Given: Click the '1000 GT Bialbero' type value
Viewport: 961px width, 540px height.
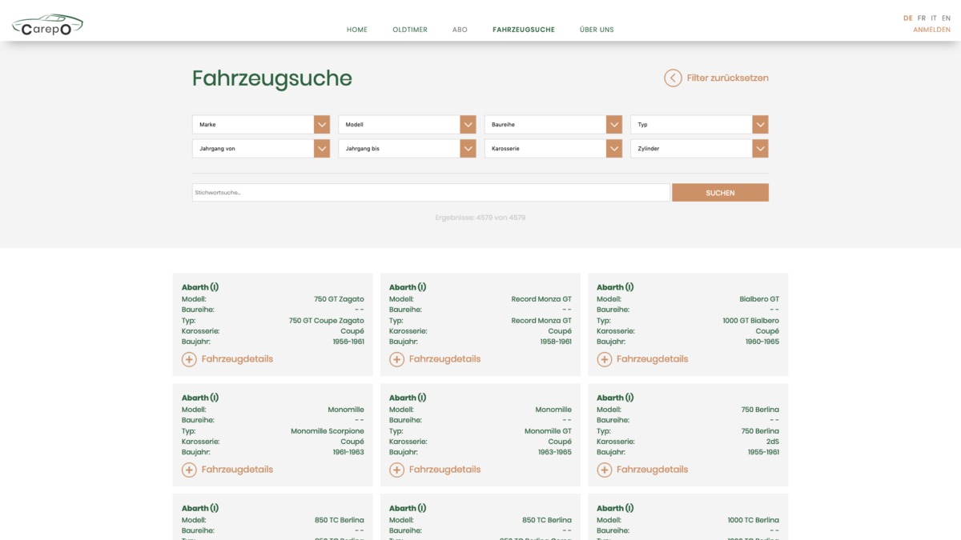Looking at the screenshot, I should [750, 321].
